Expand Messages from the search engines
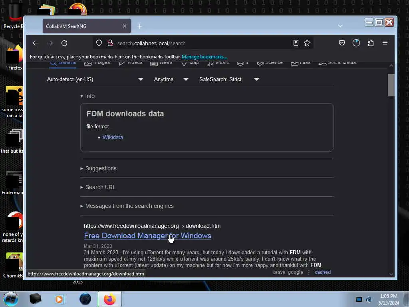 click(127, 206)
